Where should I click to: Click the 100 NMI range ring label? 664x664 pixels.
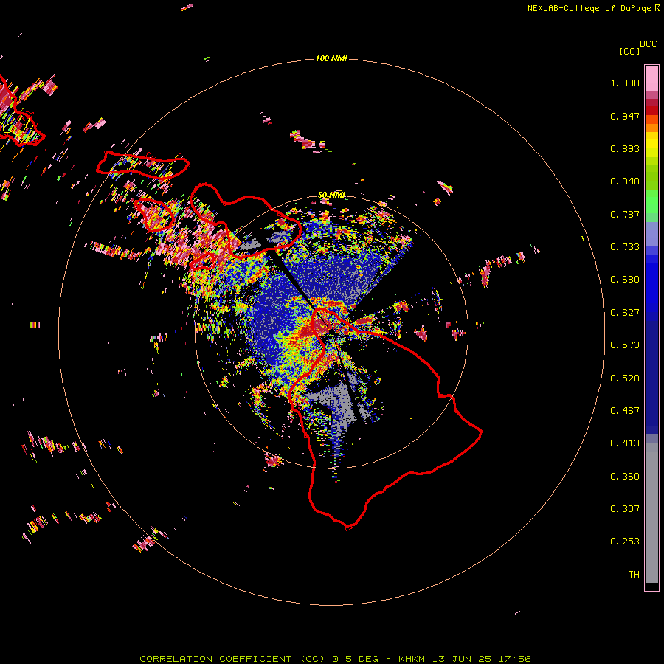(x=331, y=58)
